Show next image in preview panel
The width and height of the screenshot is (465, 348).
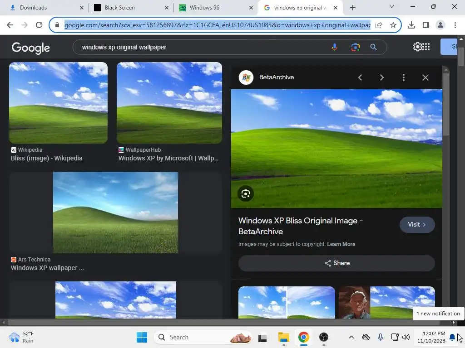pyautogui.click(x=381, y=77)
